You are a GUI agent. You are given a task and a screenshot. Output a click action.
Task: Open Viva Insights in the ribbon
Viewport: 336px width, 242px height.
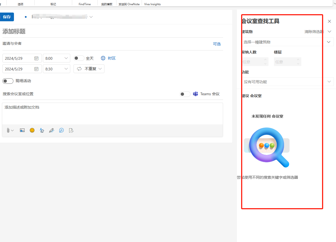(x=153, y=4)
